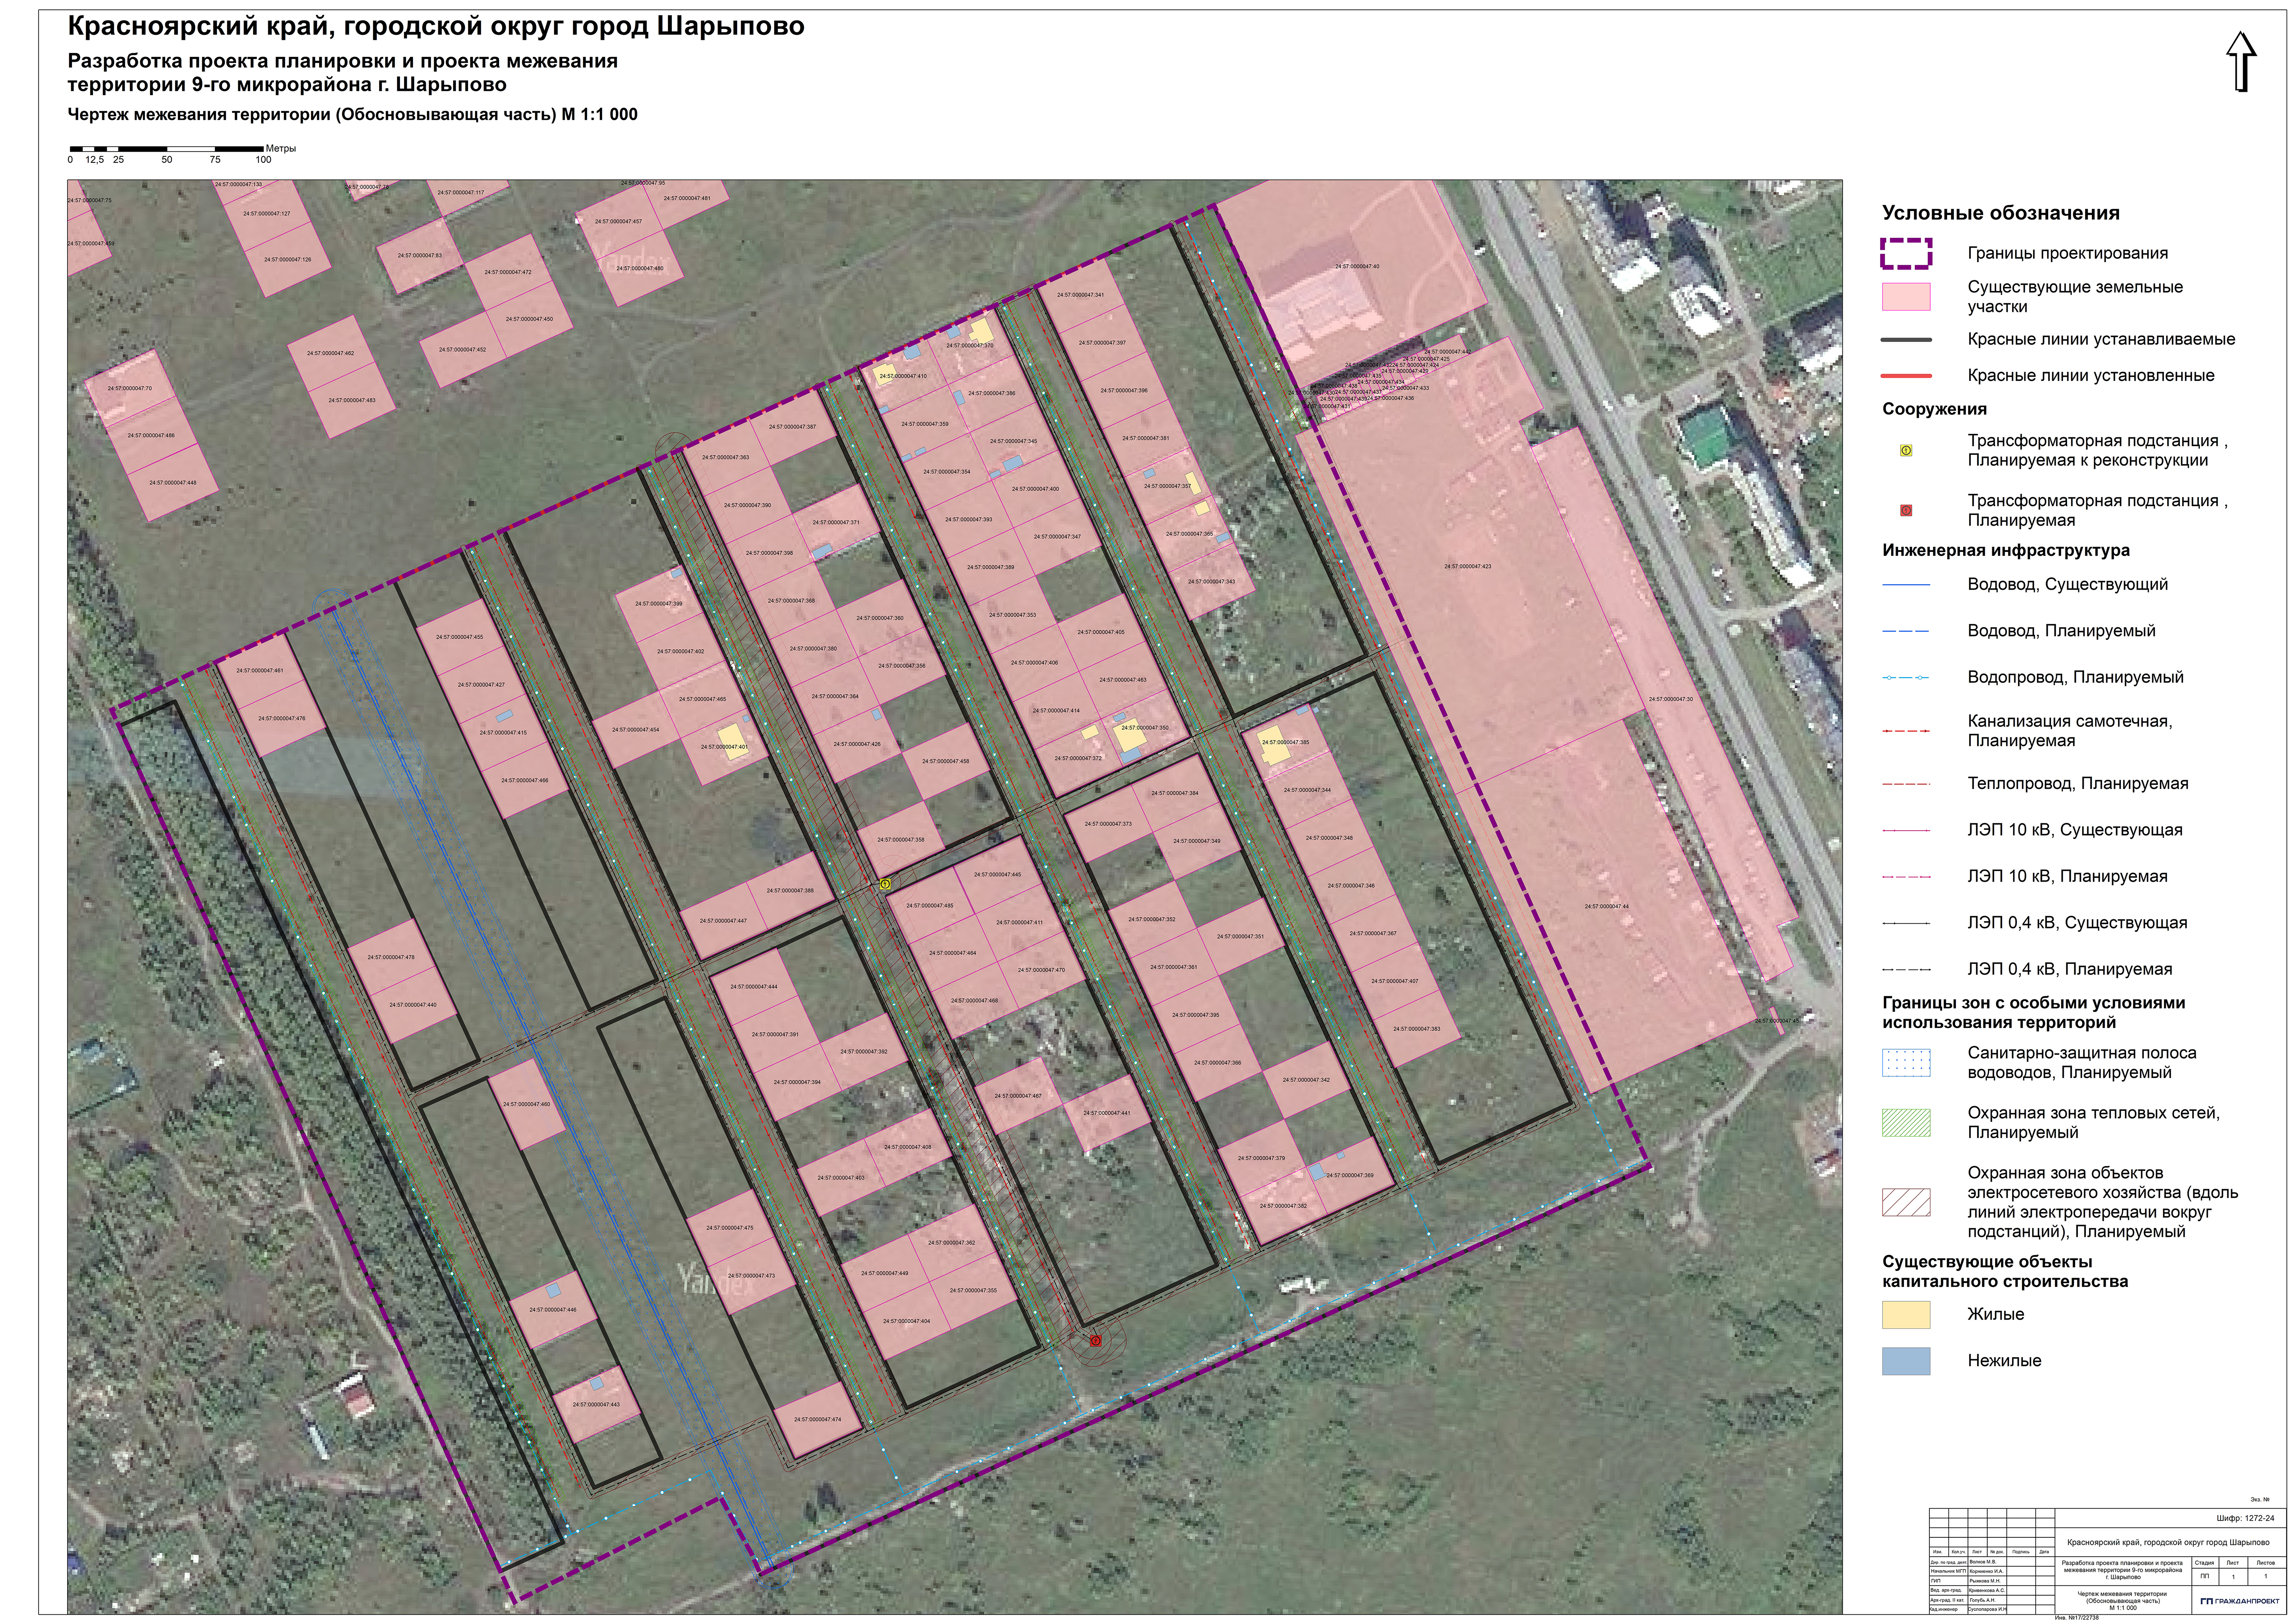The height and width of the screenshot is (1624, 2296).
Task: Click the red transformer station marker on the map
Action: 1095,1341
